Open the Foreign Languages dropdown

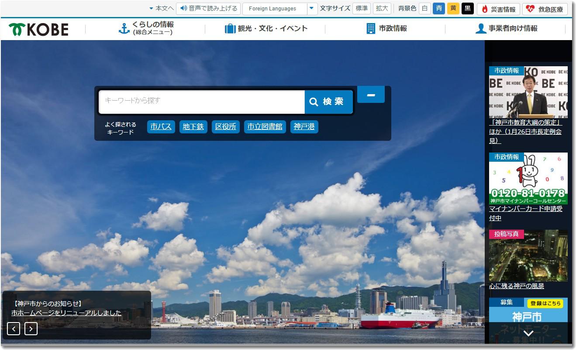(280, 8)
